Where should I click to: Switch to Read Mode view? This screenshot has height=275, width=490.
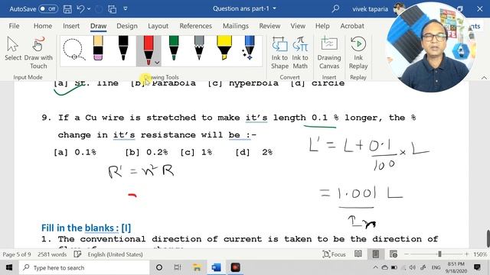coord(358,254)
